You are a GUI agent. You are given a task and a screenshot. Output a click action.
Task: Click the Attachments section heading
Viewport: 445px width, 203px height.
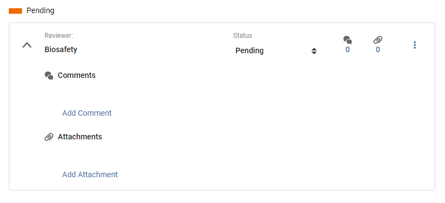coord(80,137)
